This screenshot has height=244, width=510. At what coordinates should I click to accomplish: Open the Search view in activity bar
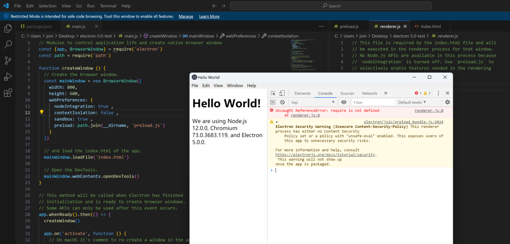click(8, 45)
